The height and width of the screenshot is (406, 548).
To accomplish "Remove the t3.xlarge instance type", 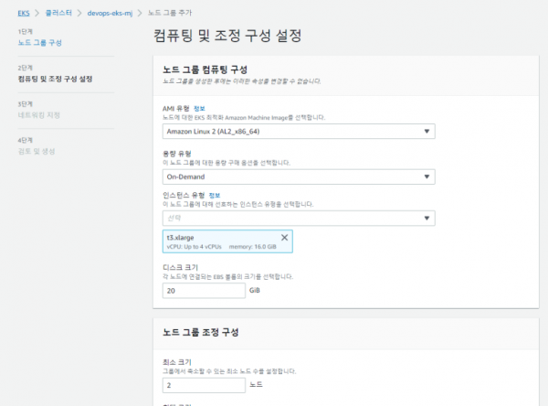I will click(284, 237).
